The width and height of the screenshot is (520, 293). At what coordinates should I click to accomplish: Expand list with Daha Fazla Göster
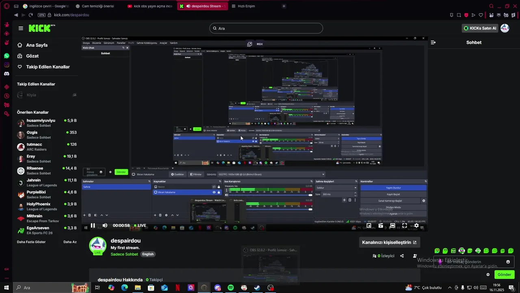click(31, 242)
